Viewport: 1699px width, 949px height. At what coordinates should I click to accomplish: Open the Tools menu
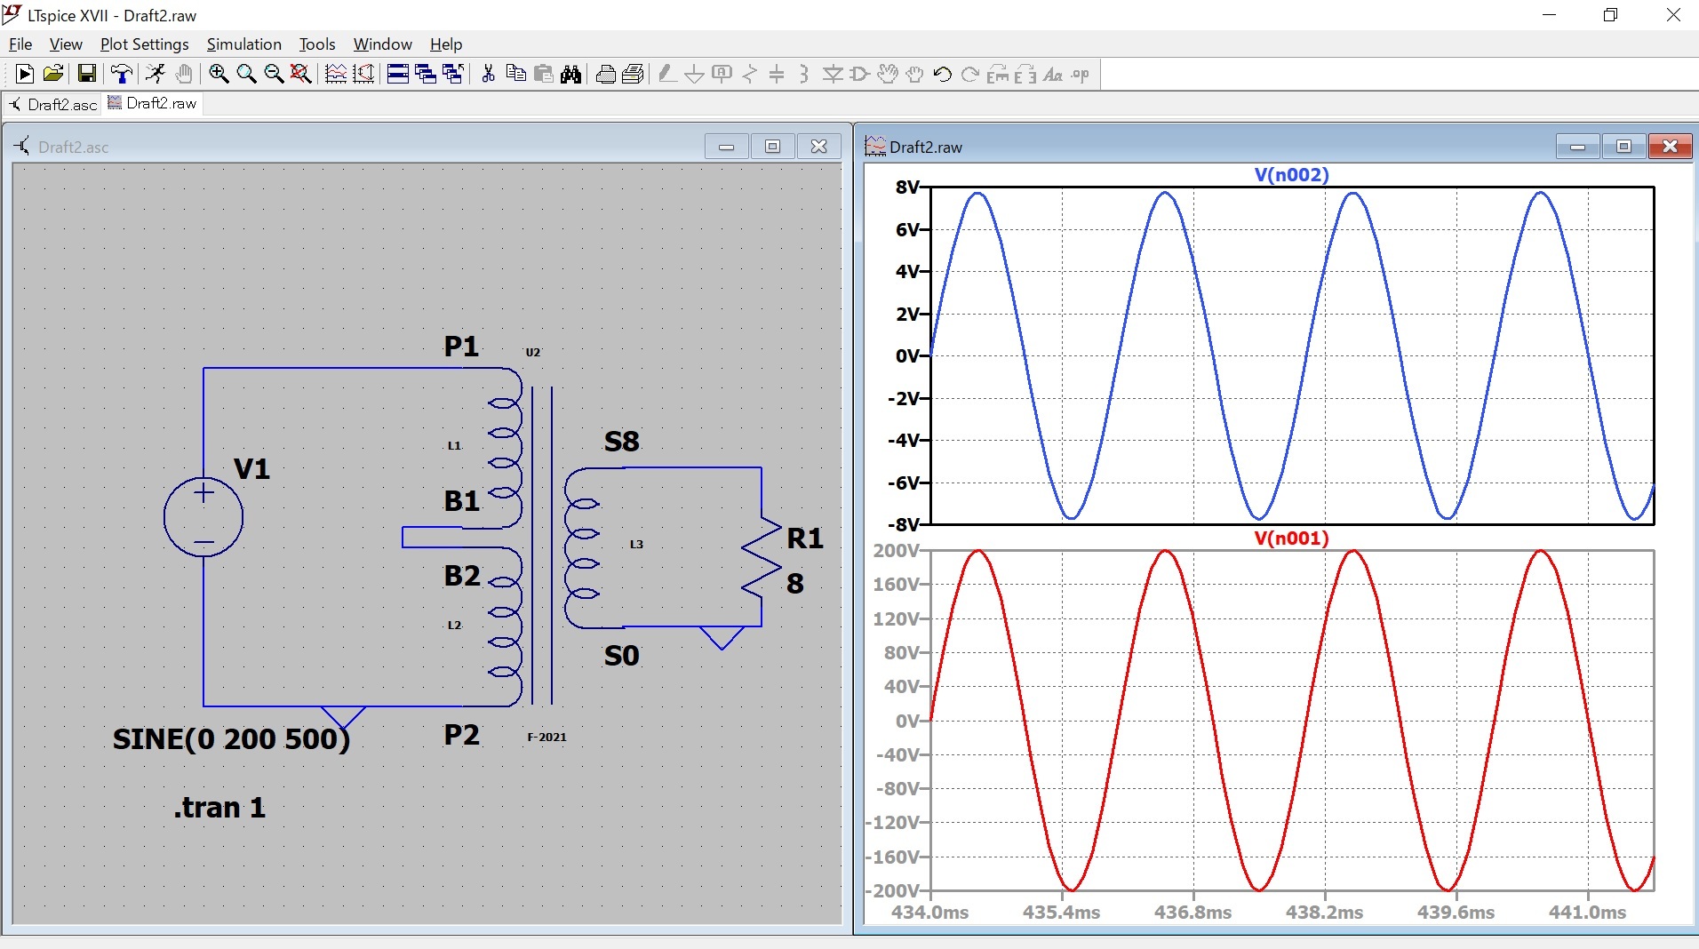[x=317, y=44]
